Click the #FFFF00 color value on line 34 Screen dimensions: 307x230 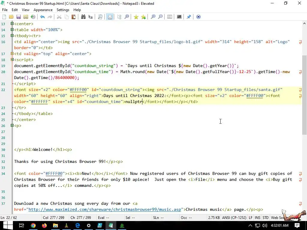(54, 173)
